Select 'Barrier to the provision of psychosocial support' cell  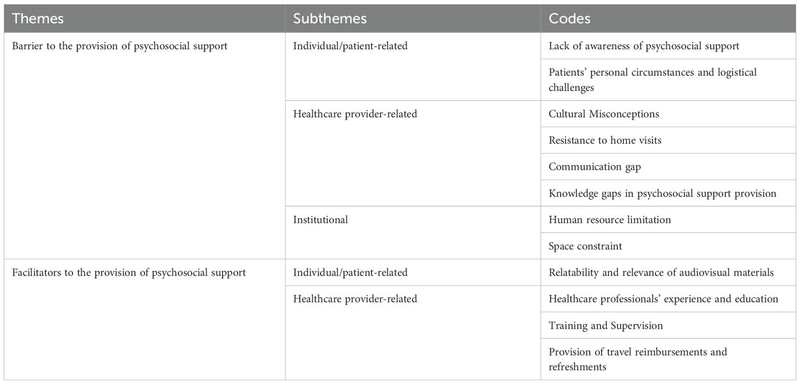pos(119,46)
